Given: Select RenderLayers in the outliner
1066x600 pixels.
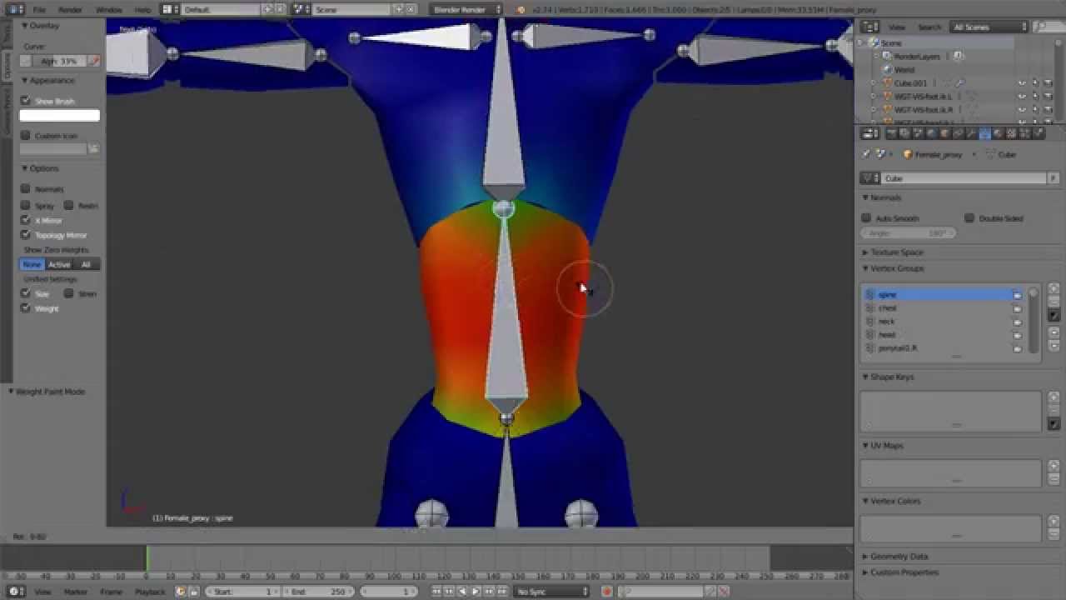Looking at the screenshot, I should [916, 57].
